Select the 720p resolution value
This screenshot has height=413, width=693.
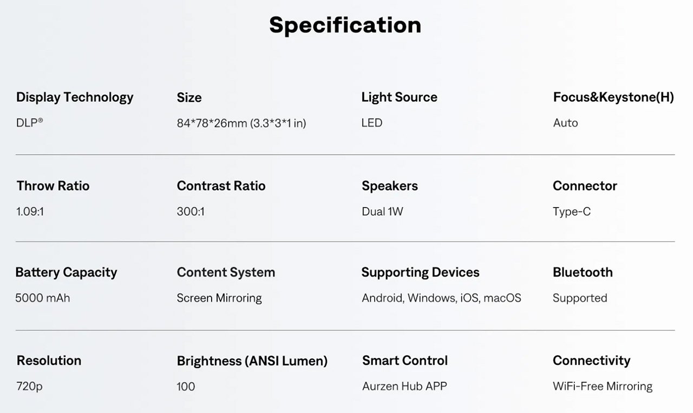tap(29, 387)
